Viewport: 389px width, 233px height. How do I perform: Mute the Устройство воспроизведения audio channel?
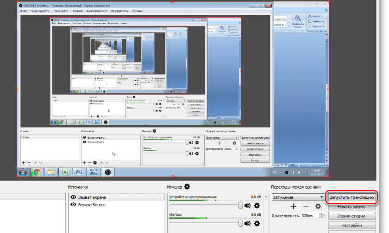(247, 206)
